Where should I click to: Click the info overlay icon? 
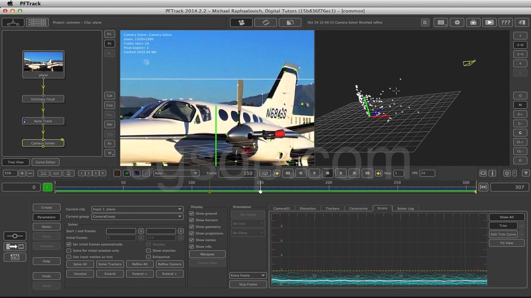tap(492, 173)
